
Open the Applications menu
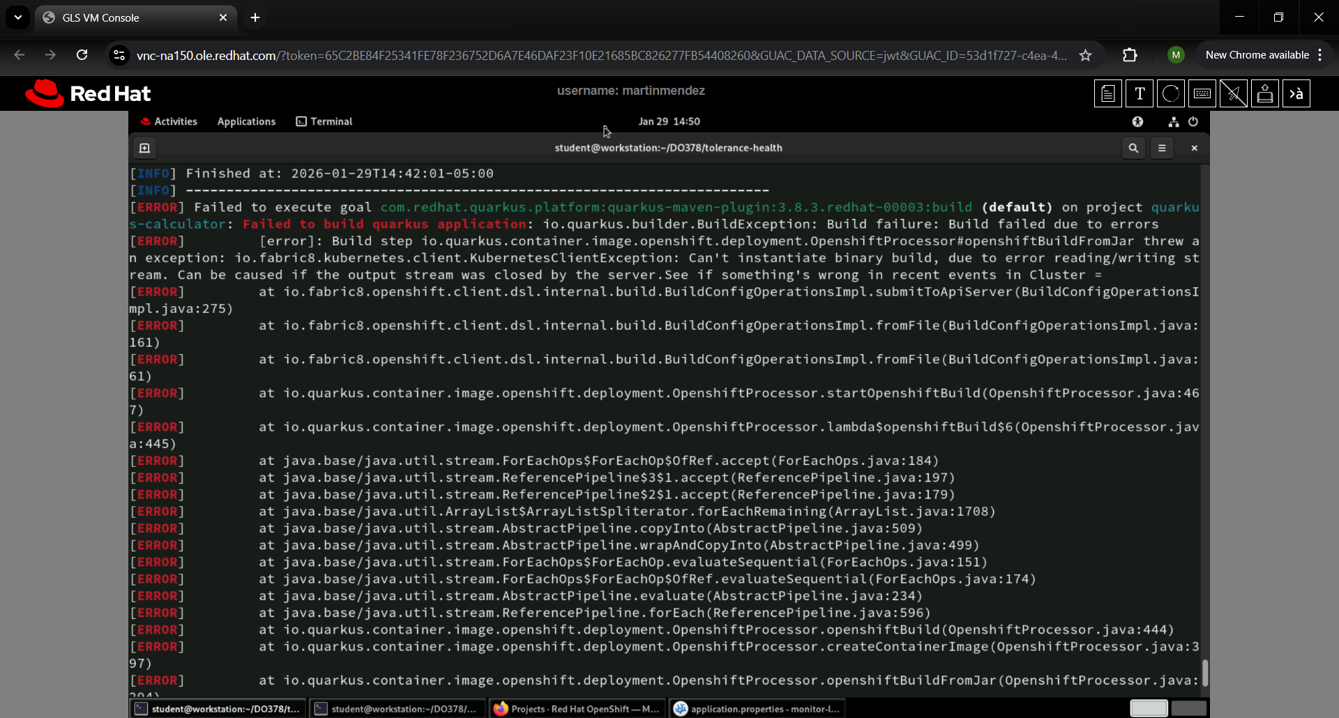pyautogui.click(x=246, y=121)
